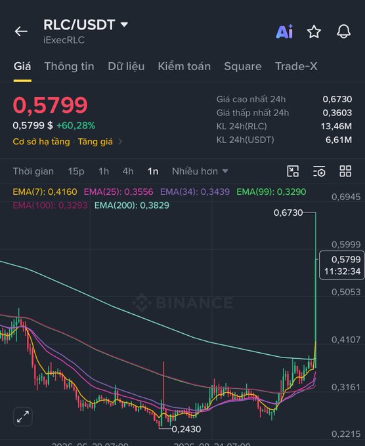Open Tăng giá tag
The image size is (365, 446).
pos(95,142)
